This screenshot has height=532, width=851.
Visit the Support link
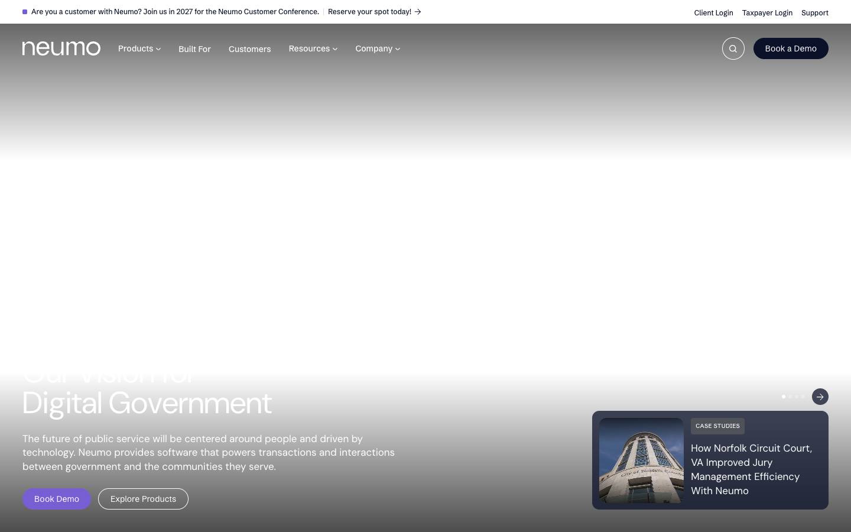pyautogui.click(x=814, y=12)
